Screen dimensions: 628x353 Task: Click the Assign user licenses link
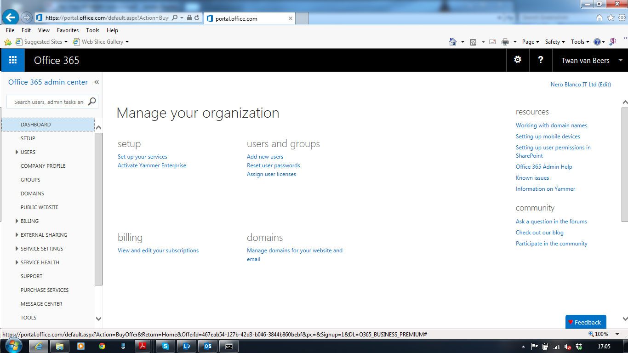pyautogui.click(x=271, y=174)
